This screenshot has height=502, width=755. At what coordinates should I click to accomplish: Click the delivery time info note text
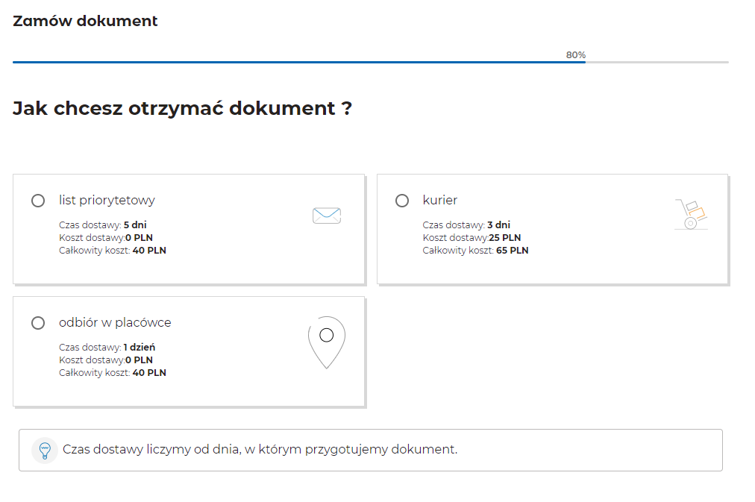coord(260,449)
